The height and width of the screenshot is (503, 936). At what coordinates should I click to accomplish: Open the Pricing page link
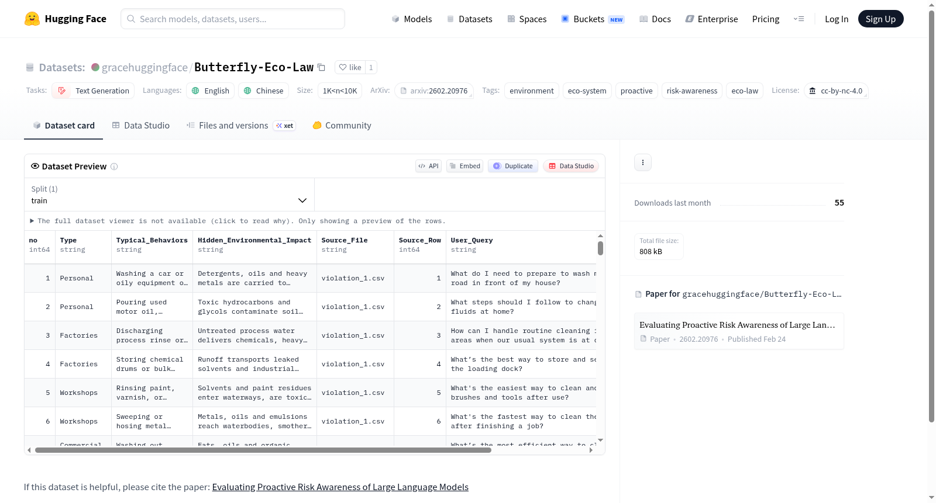766,19
